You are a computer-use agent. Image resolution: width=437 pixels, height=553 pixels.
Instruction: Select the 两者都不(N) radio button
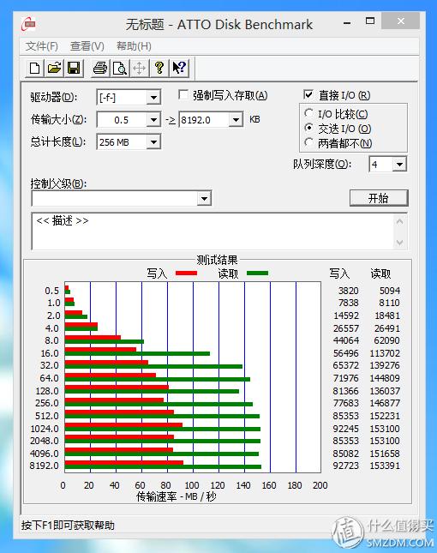308,142
